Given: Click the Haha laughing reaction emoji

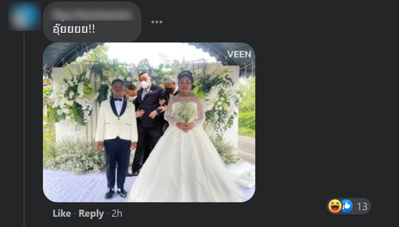Looking at the screenshot, I should [335, 206].
